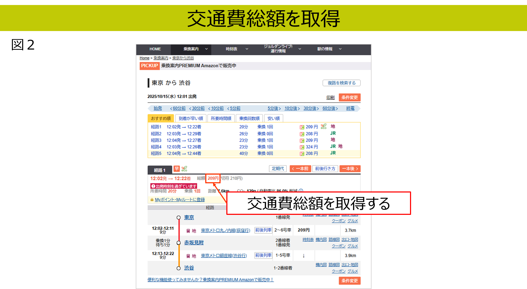Image resolution: width=527 pixels, height=289 pixels.
Task: Open the 赤坂見附 station link
Action: pos(194,243)
